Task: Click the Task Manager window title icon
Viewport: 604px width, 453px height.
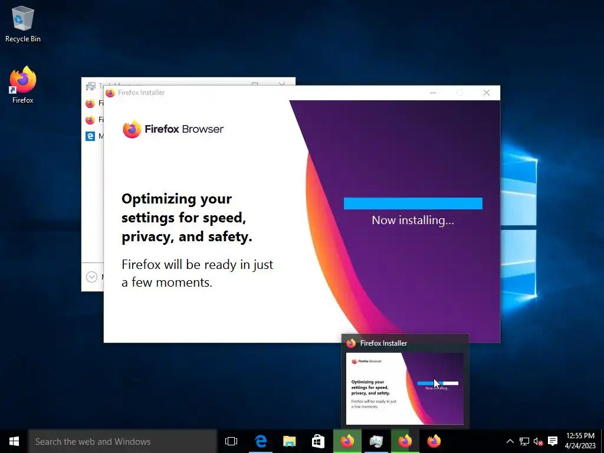Action: click(90, 86)
